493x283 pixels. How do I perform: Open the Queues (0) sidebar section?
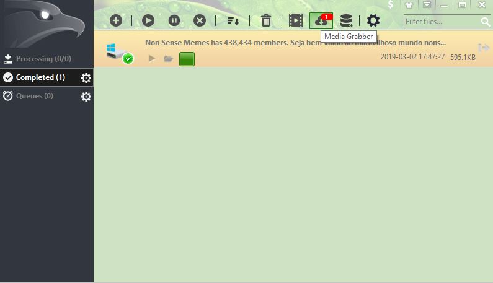pos(34,96)
